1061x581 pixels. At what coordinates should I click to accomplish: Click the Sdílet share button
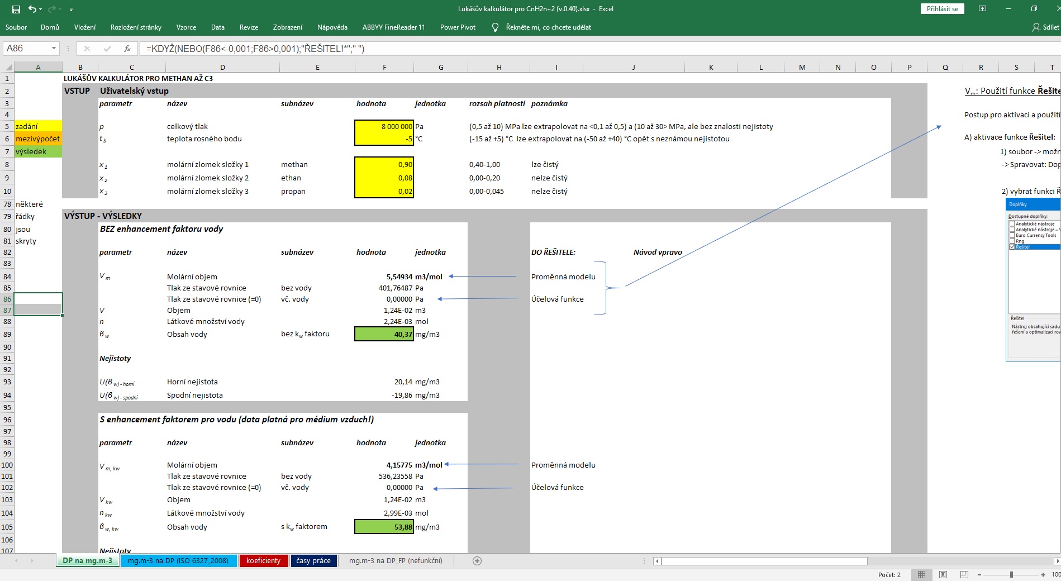[x=1046, y=27]
